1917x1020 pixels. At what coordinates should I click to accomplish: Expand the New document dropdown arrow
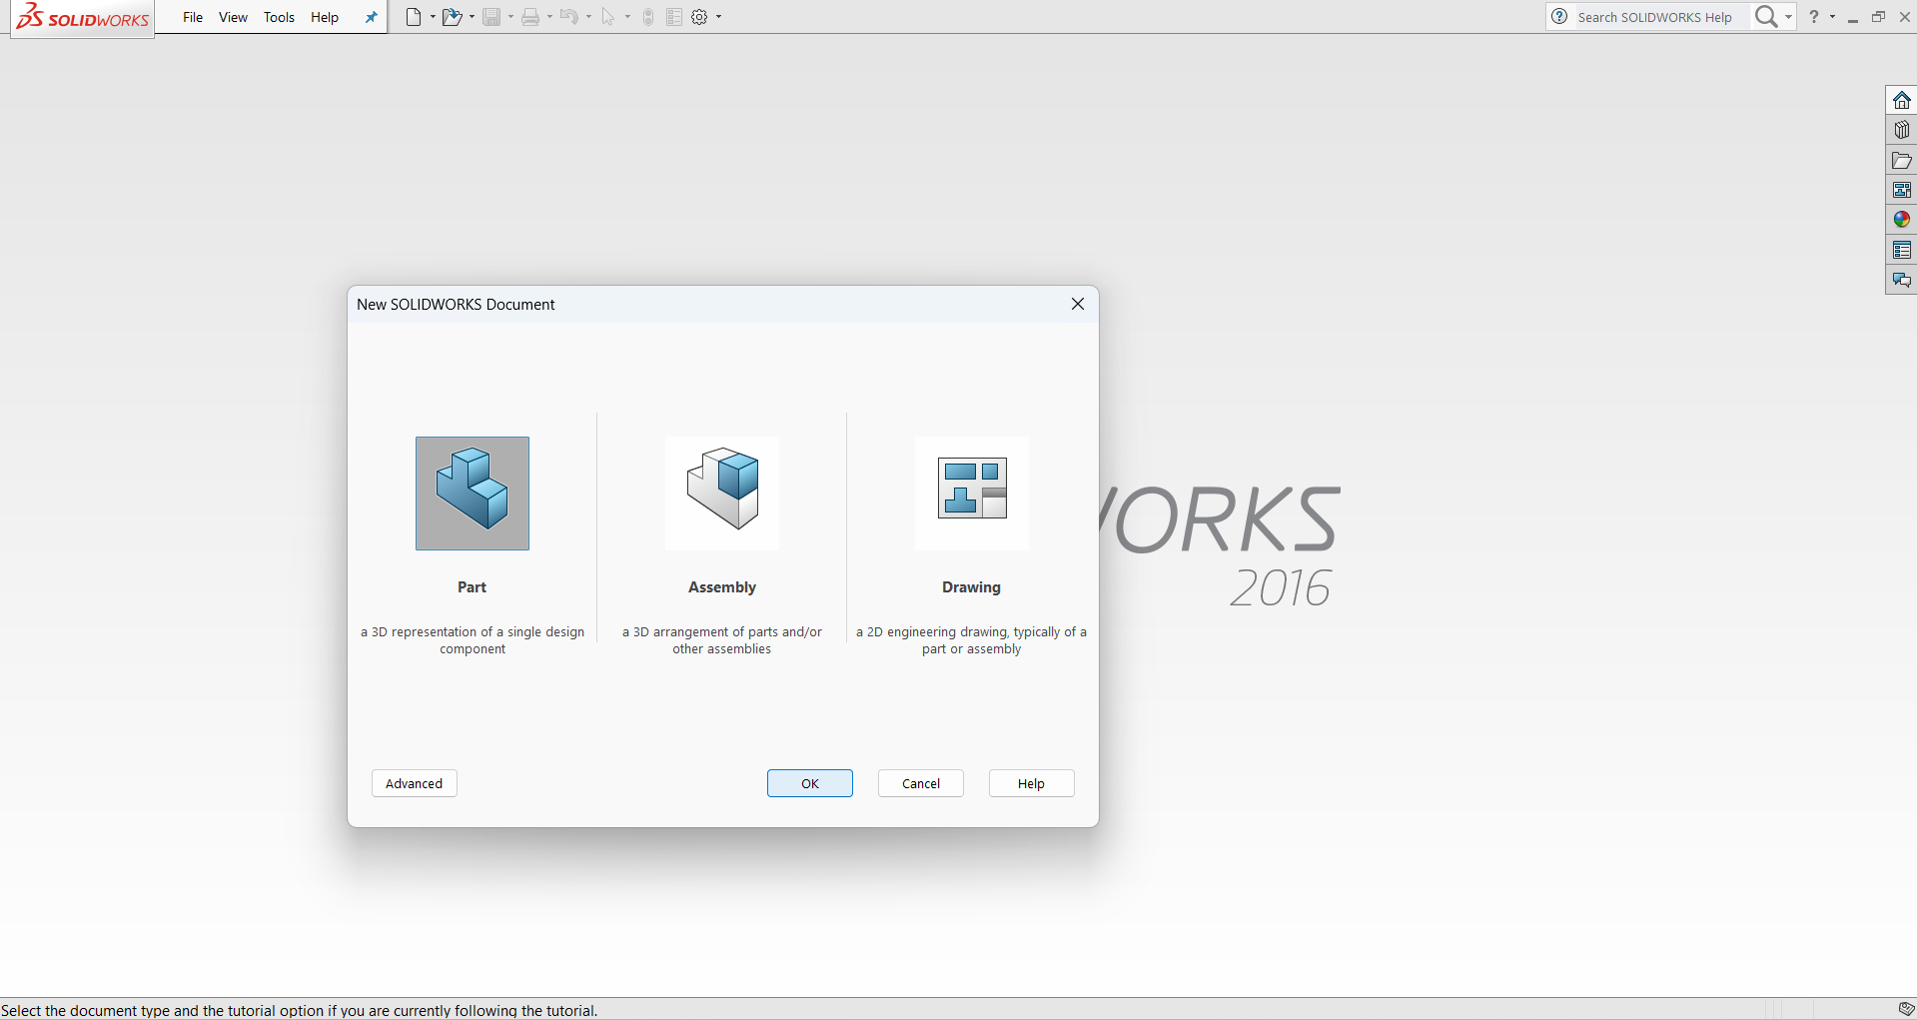433,17
